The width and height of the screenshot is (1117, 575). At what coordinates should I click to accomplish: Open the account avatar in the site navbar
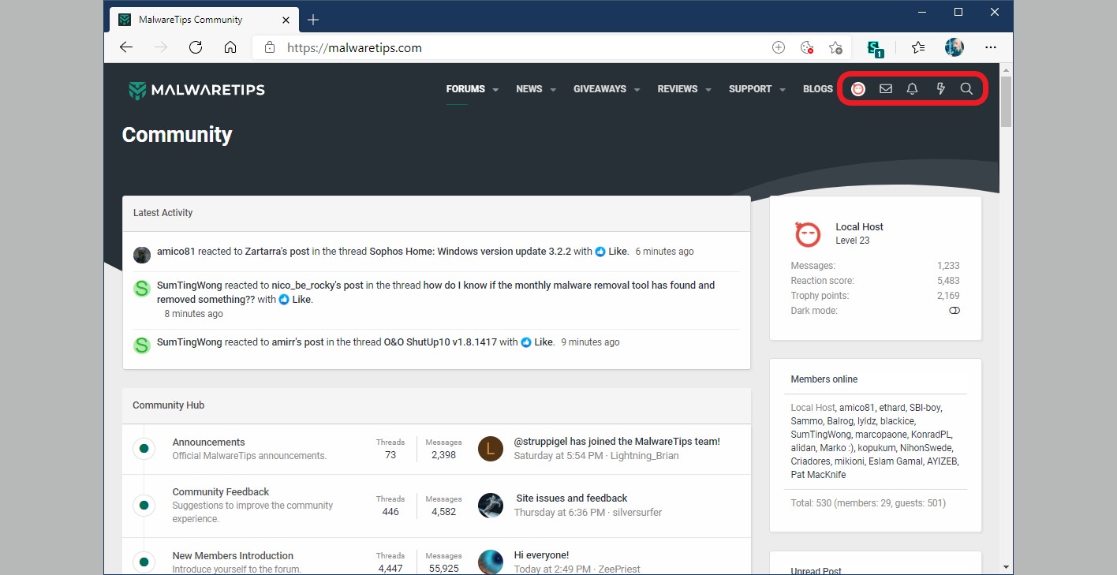[x=858, y=89]
